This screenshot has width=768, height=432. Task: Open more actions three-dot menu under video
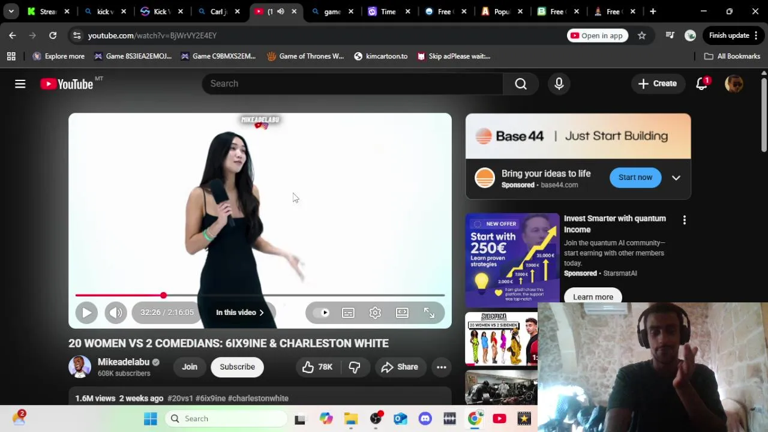click(441, 367)
